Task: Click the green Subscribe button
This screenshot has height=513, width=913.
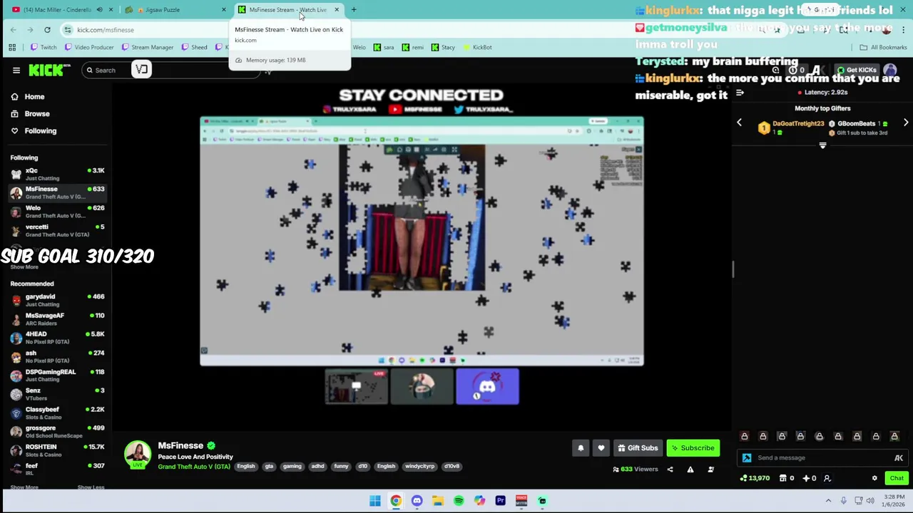Action: pos(693,448)
